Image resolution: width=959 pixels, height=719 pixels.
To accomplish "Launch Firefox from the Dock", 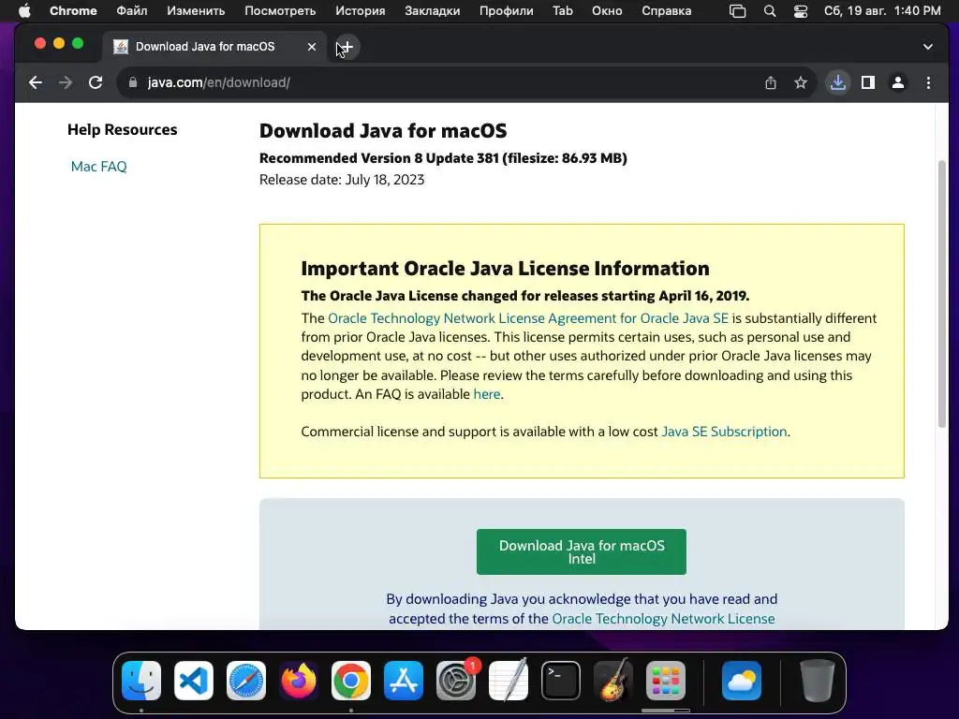I will coord(299,681).
